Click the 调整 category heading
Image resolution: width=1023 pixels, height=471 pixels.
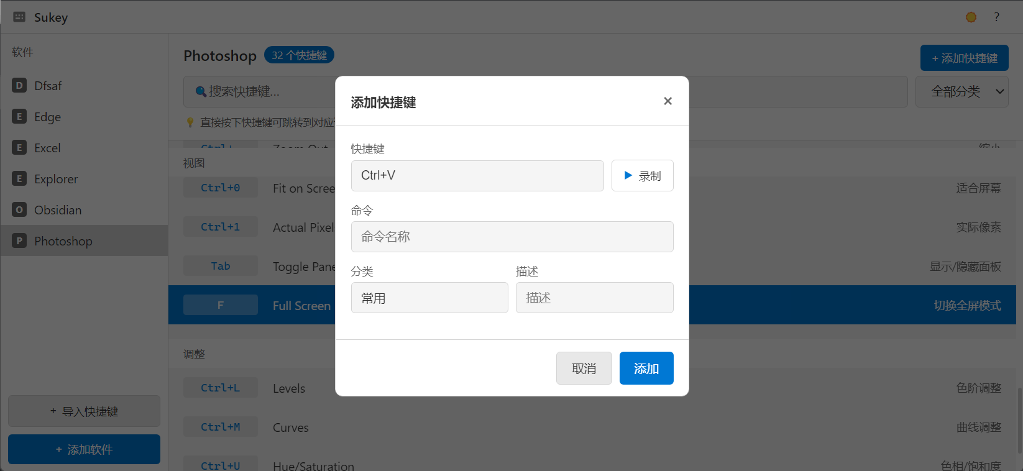[x=194, y=354]
